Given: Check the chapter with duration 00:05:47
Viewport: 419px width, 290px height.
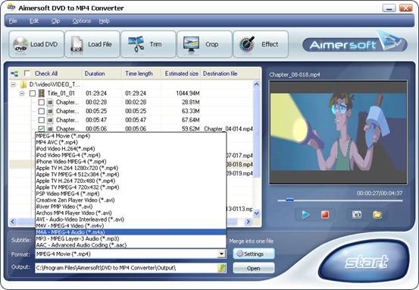Looking at the screenshot, I should click(x=41, y=120).
